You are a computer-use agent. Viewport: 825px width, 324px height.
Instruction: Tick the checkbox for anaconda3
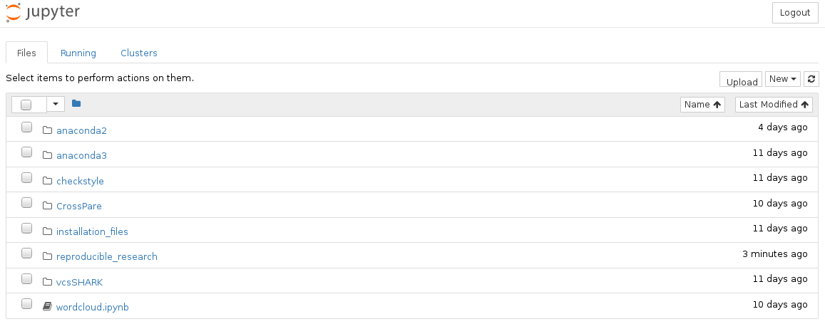26,152
